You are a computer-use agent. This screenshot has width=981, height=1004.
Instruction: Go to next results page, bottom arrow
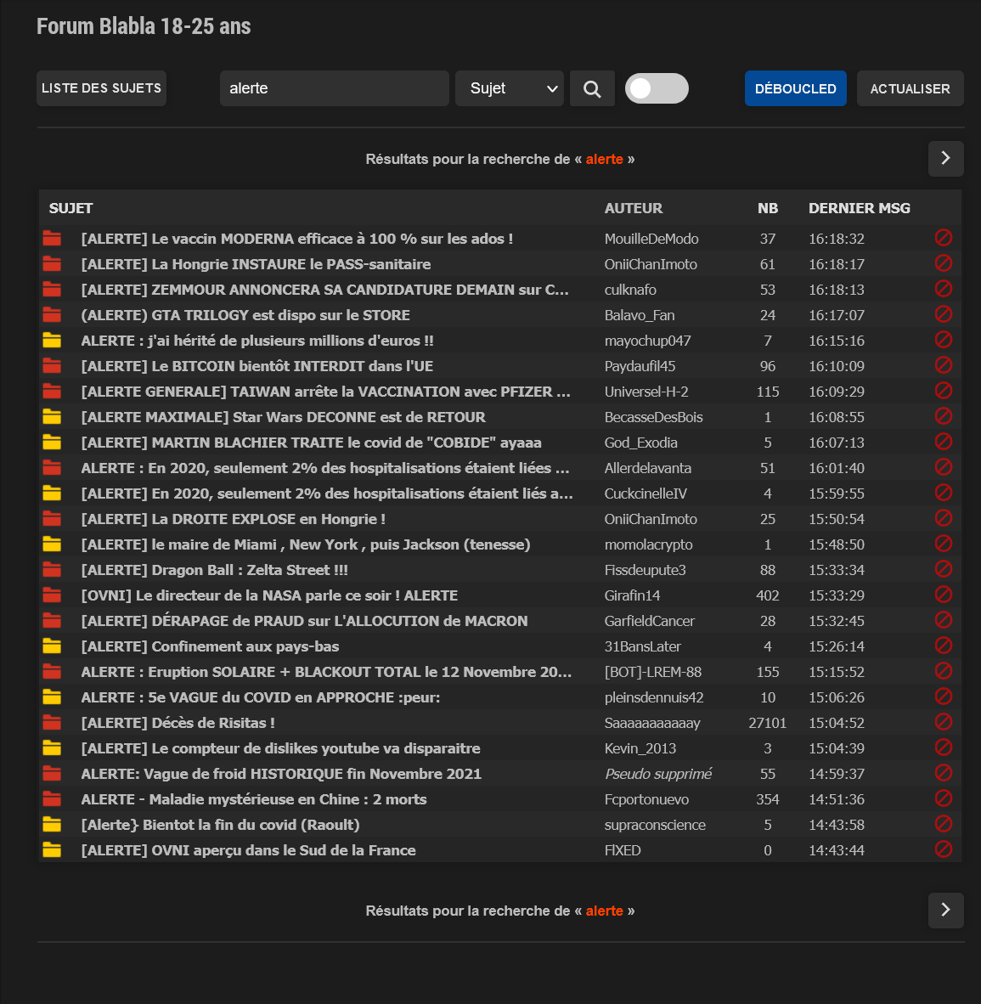[946, 910]
